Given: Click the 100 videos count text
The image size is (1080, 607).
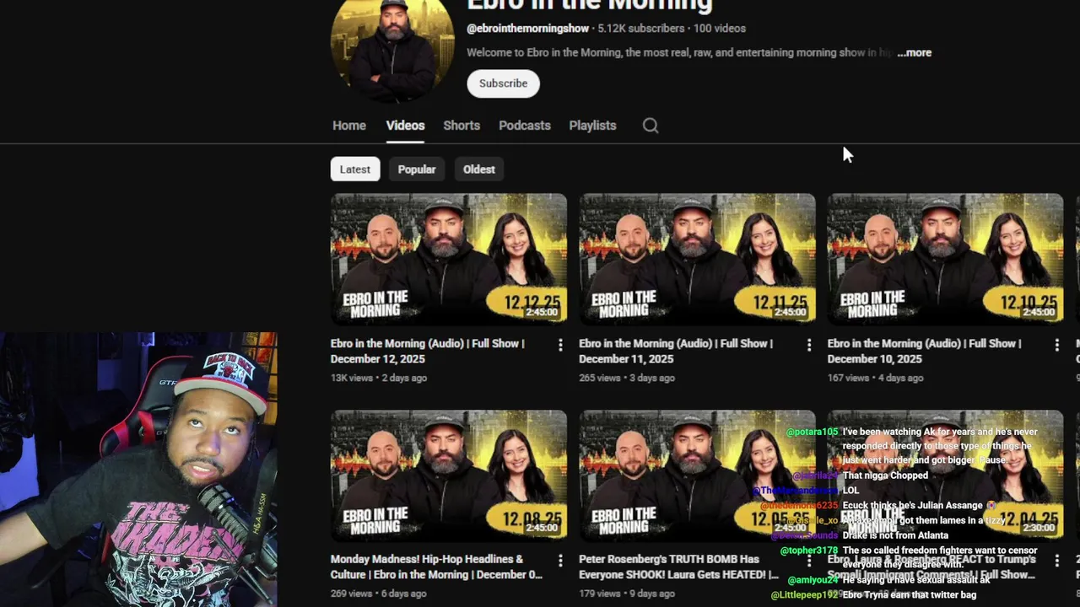Looking at the screenshot, I should [x=720, y=29].
